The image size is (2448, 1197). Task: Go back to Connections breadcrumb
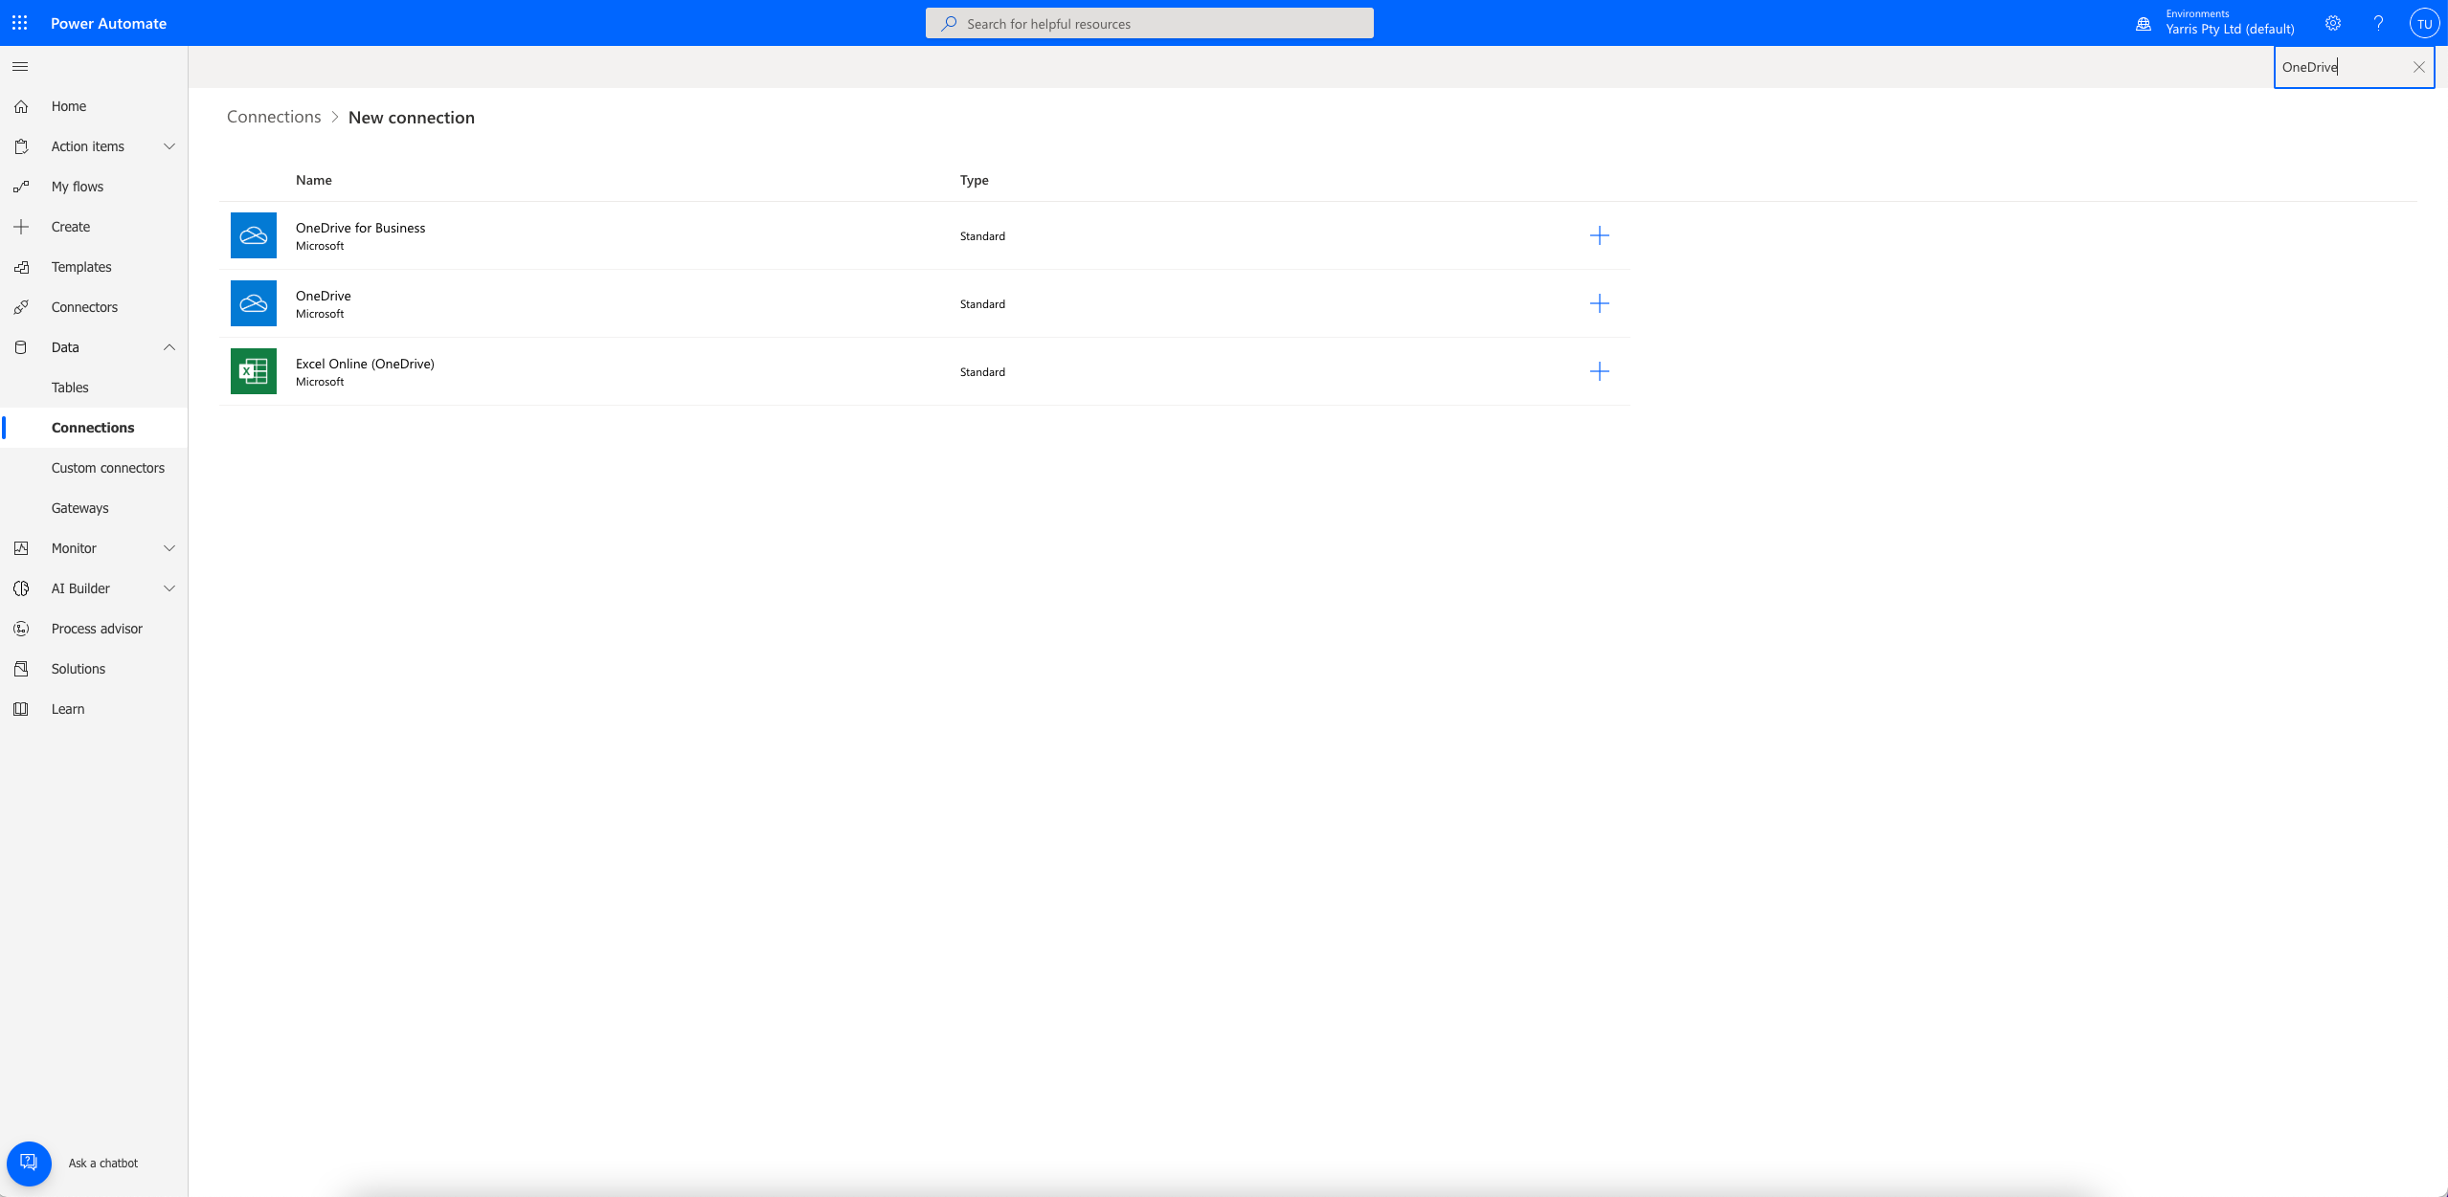click(x=274, y=117)
